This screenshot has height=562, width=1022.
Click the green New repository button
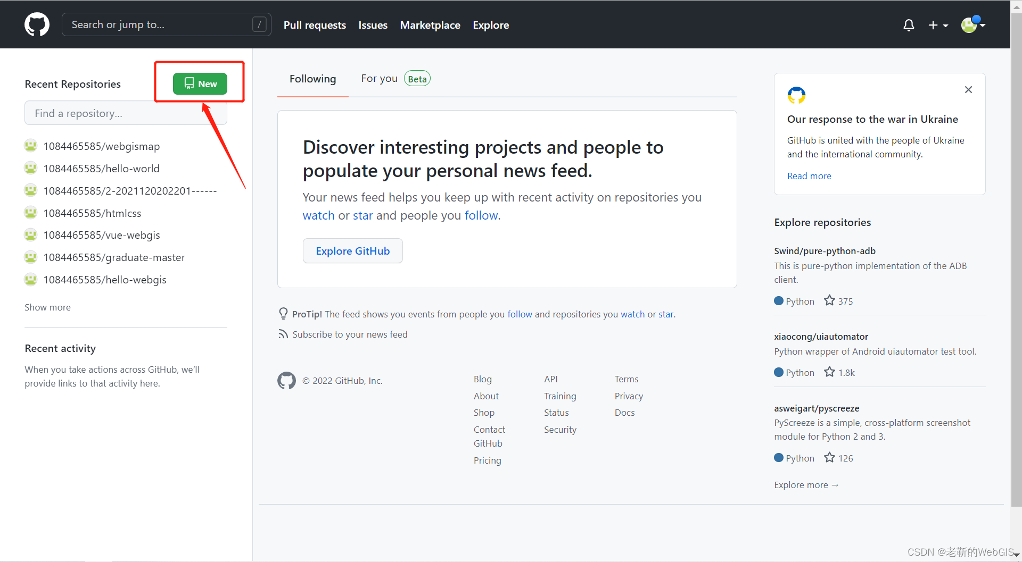pos(200,83)
